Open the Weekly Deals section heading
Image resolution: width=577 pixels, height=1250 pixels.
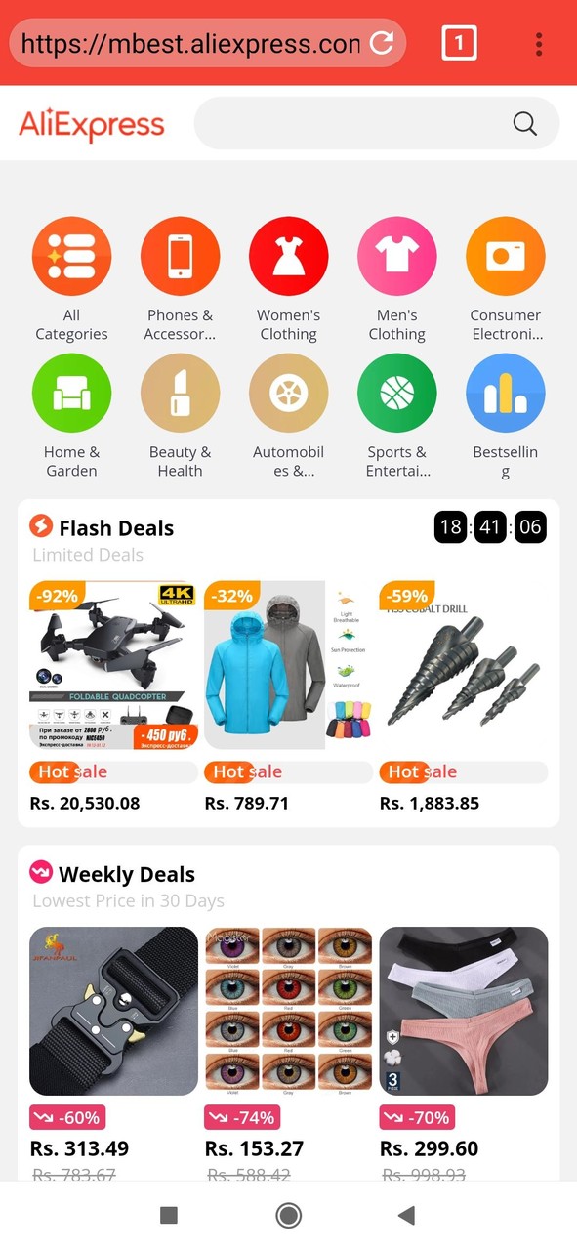[x=127, y=874]
